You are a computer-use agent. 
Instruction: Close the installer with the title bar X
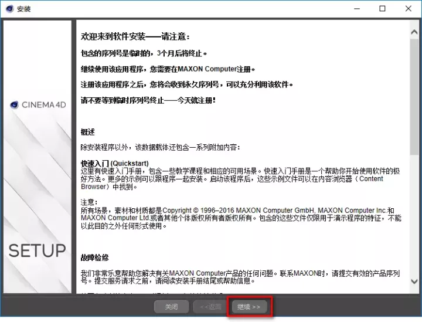click(x=409, y=9)
